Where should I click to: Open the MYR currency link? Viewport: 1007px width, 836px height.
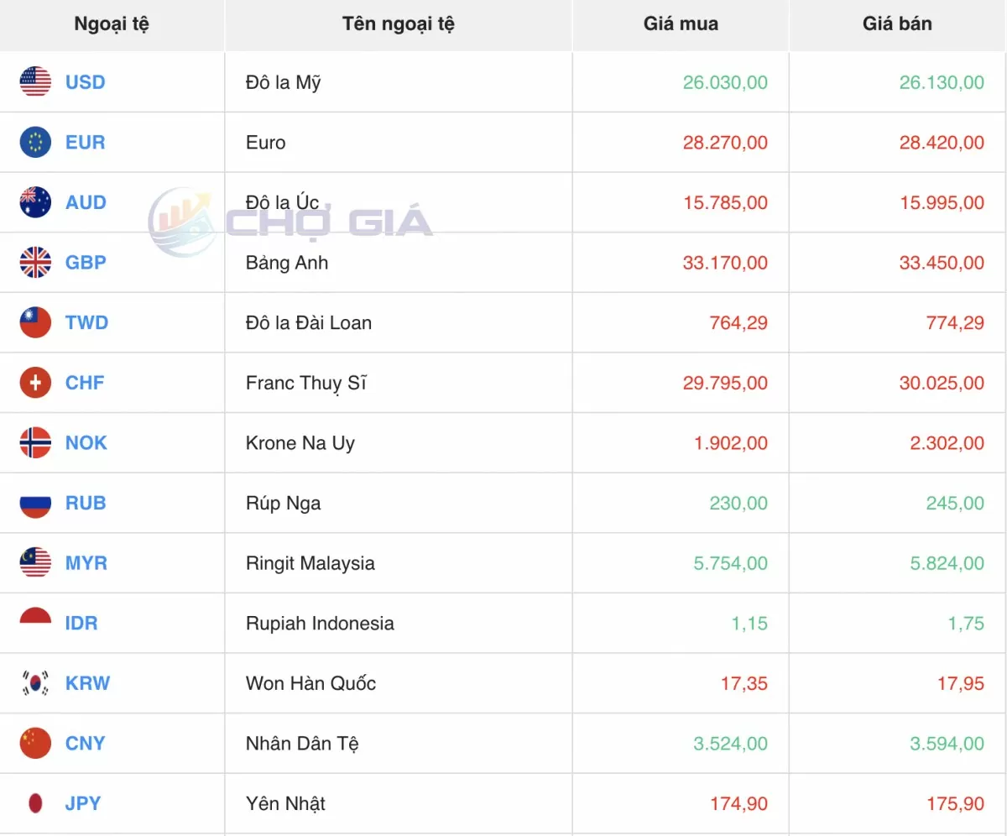click(86, 563)
